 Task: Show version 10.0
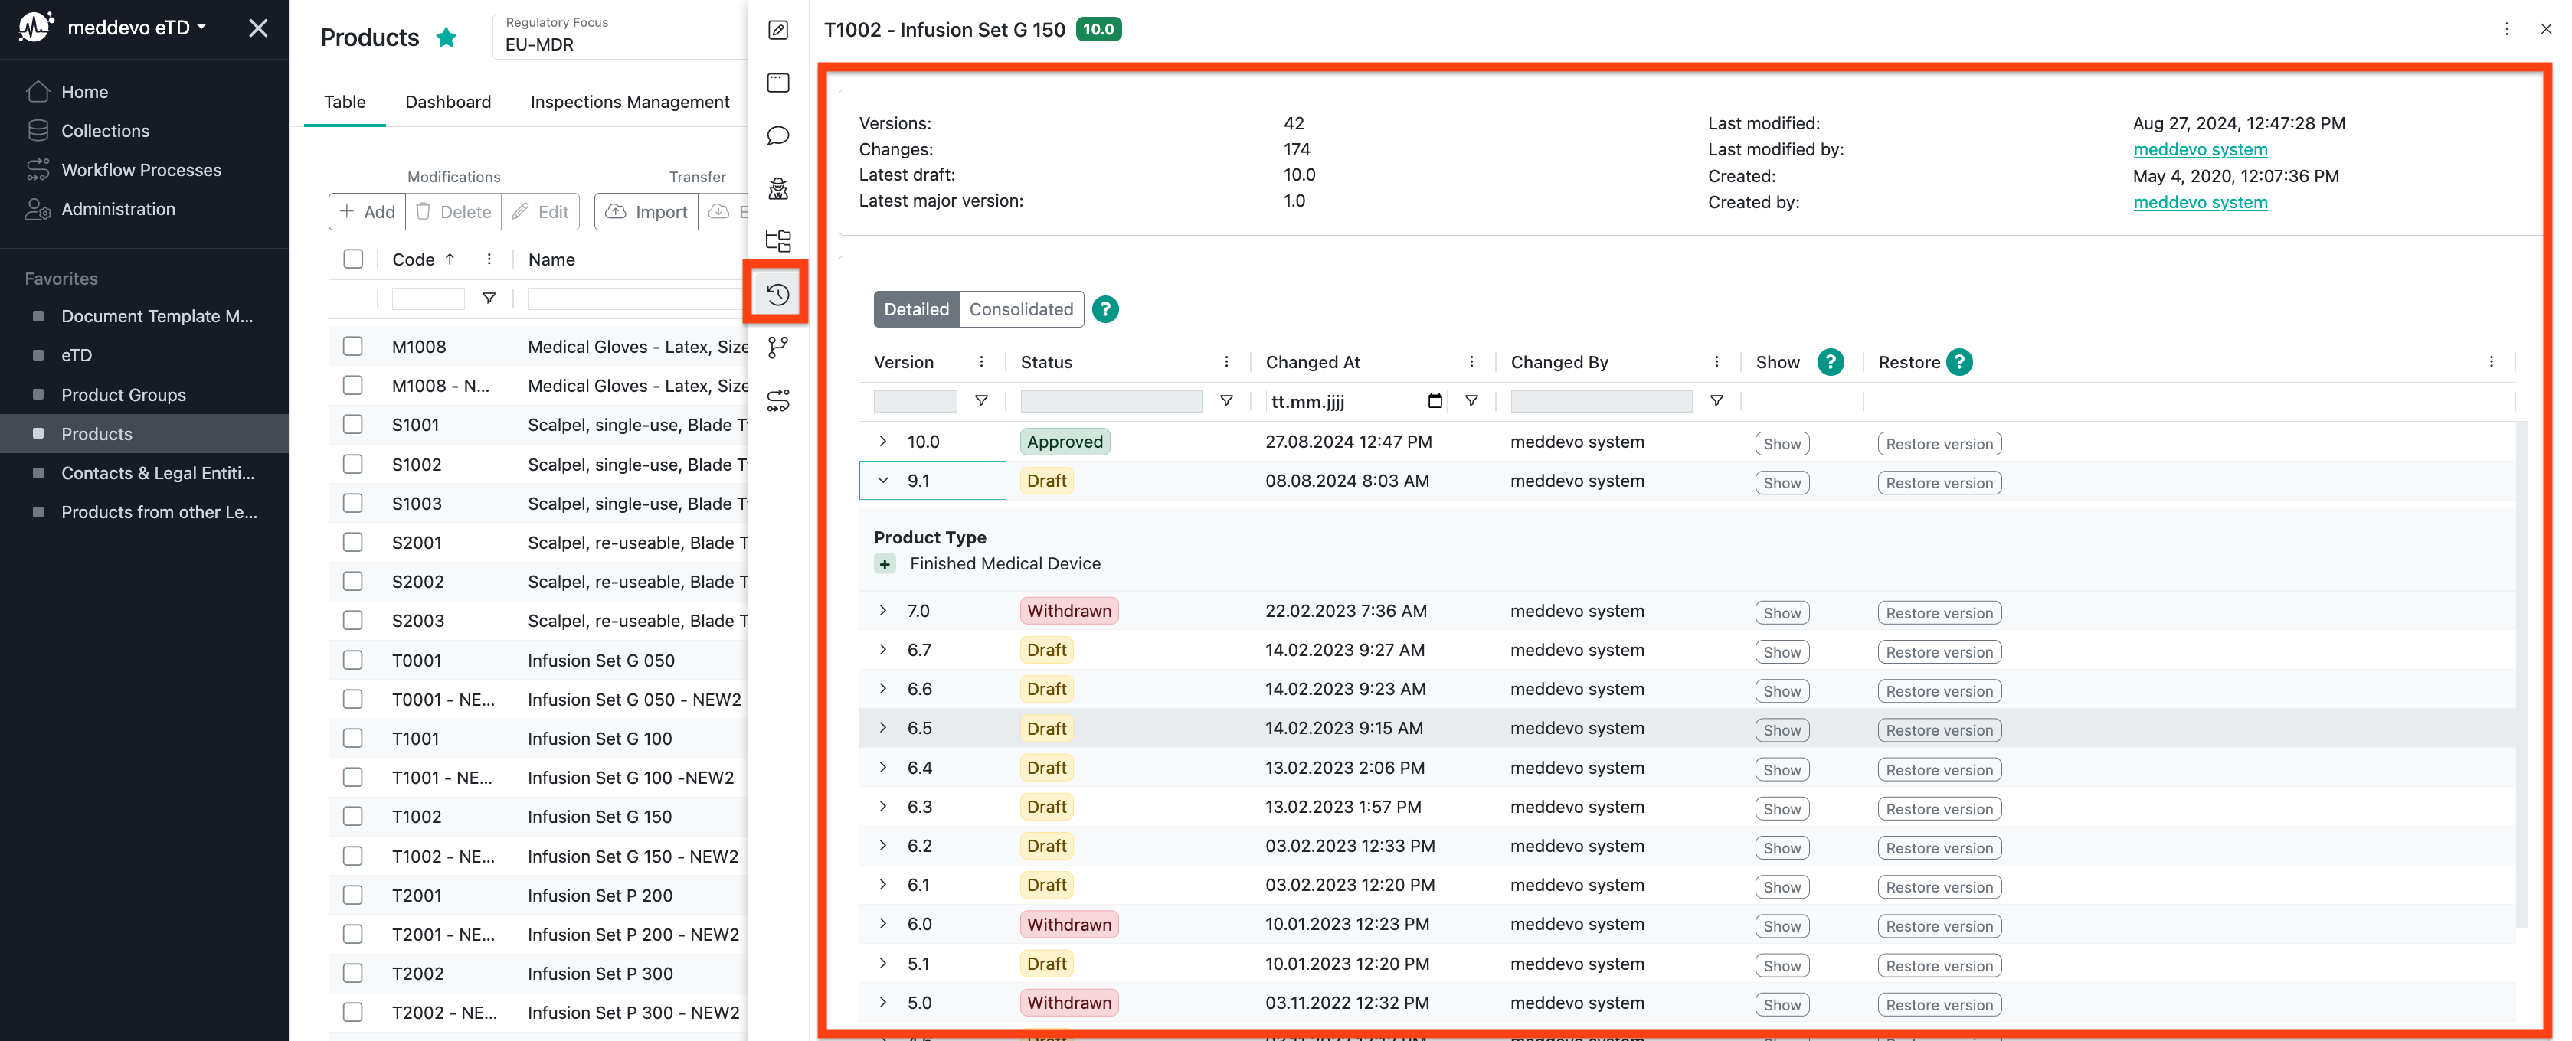(1782, 444)
